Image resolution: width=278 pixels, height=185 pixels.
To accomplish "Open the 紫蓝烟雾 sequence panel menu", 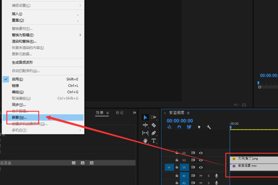I will click(x=188, y=113).
